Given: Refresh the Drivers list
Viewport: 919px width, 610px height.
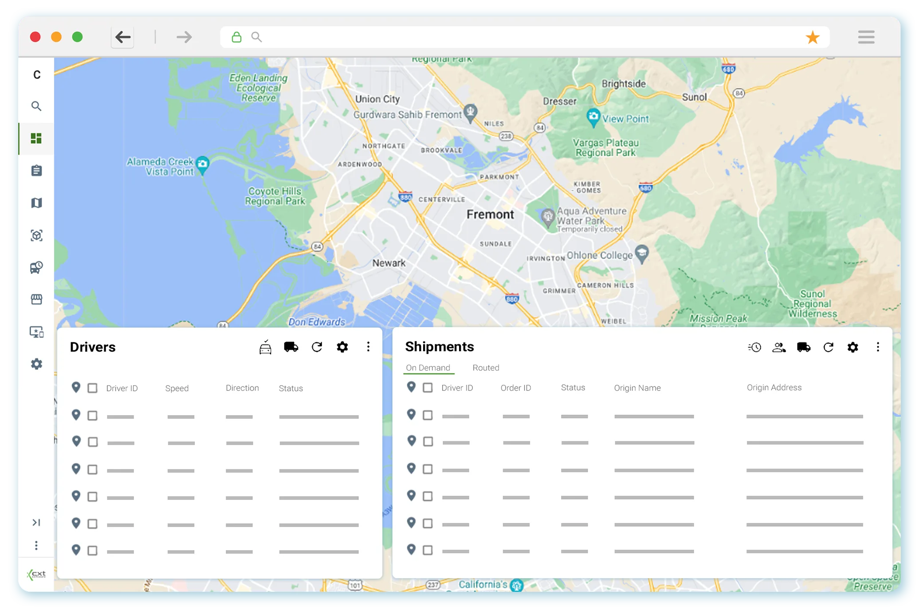Looking at the screenshot, I should point(317,347).
